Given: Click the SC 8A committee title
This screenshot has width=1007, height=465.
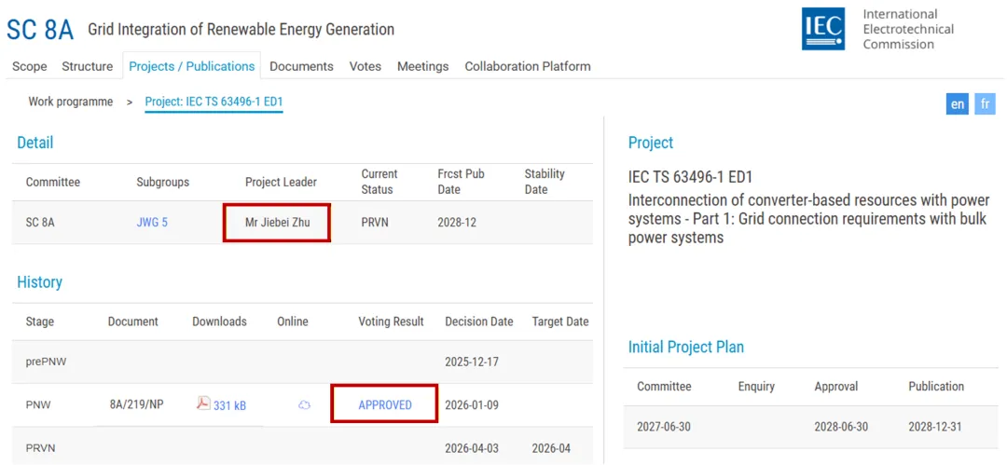Looking at the screenshot, I should [39, 29].
